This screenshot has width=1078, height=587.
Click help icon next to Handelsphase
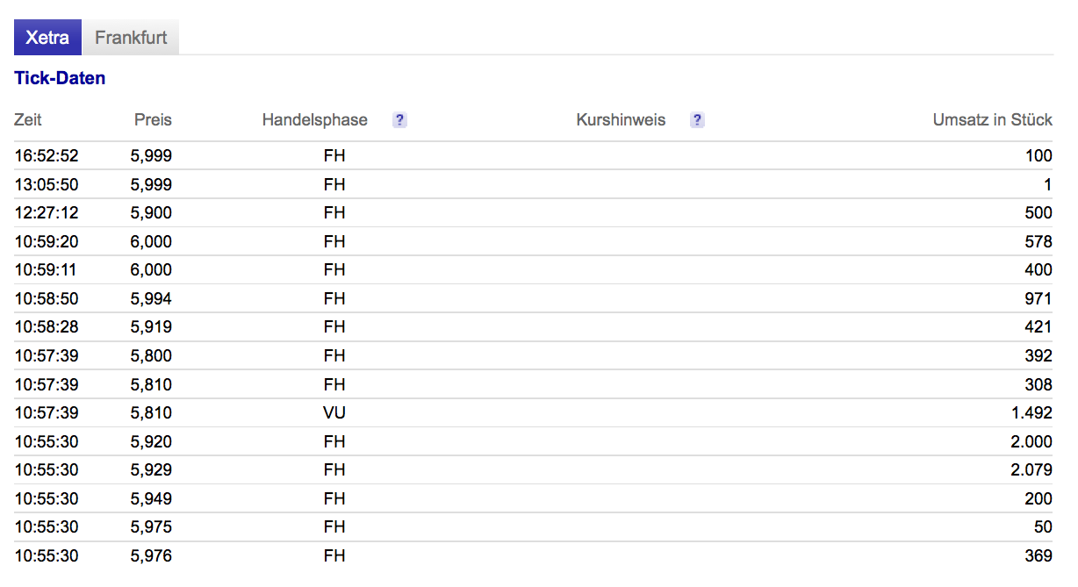click(399, 120)
